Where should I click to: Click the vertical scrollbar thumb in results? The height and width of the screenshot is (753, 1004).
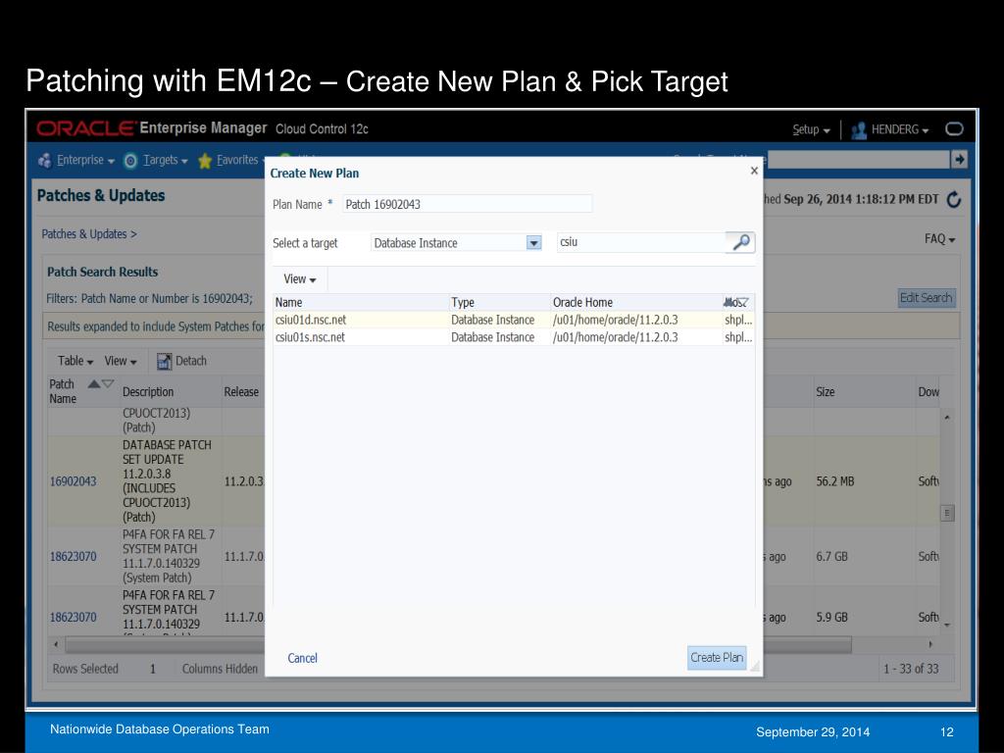948,513
